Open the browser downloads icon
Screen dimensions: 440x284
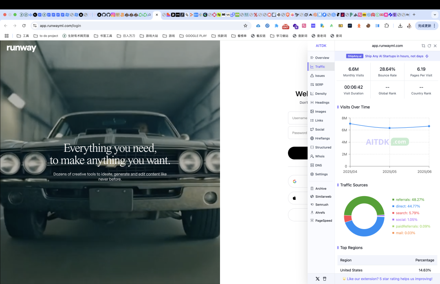coord(400,26)
